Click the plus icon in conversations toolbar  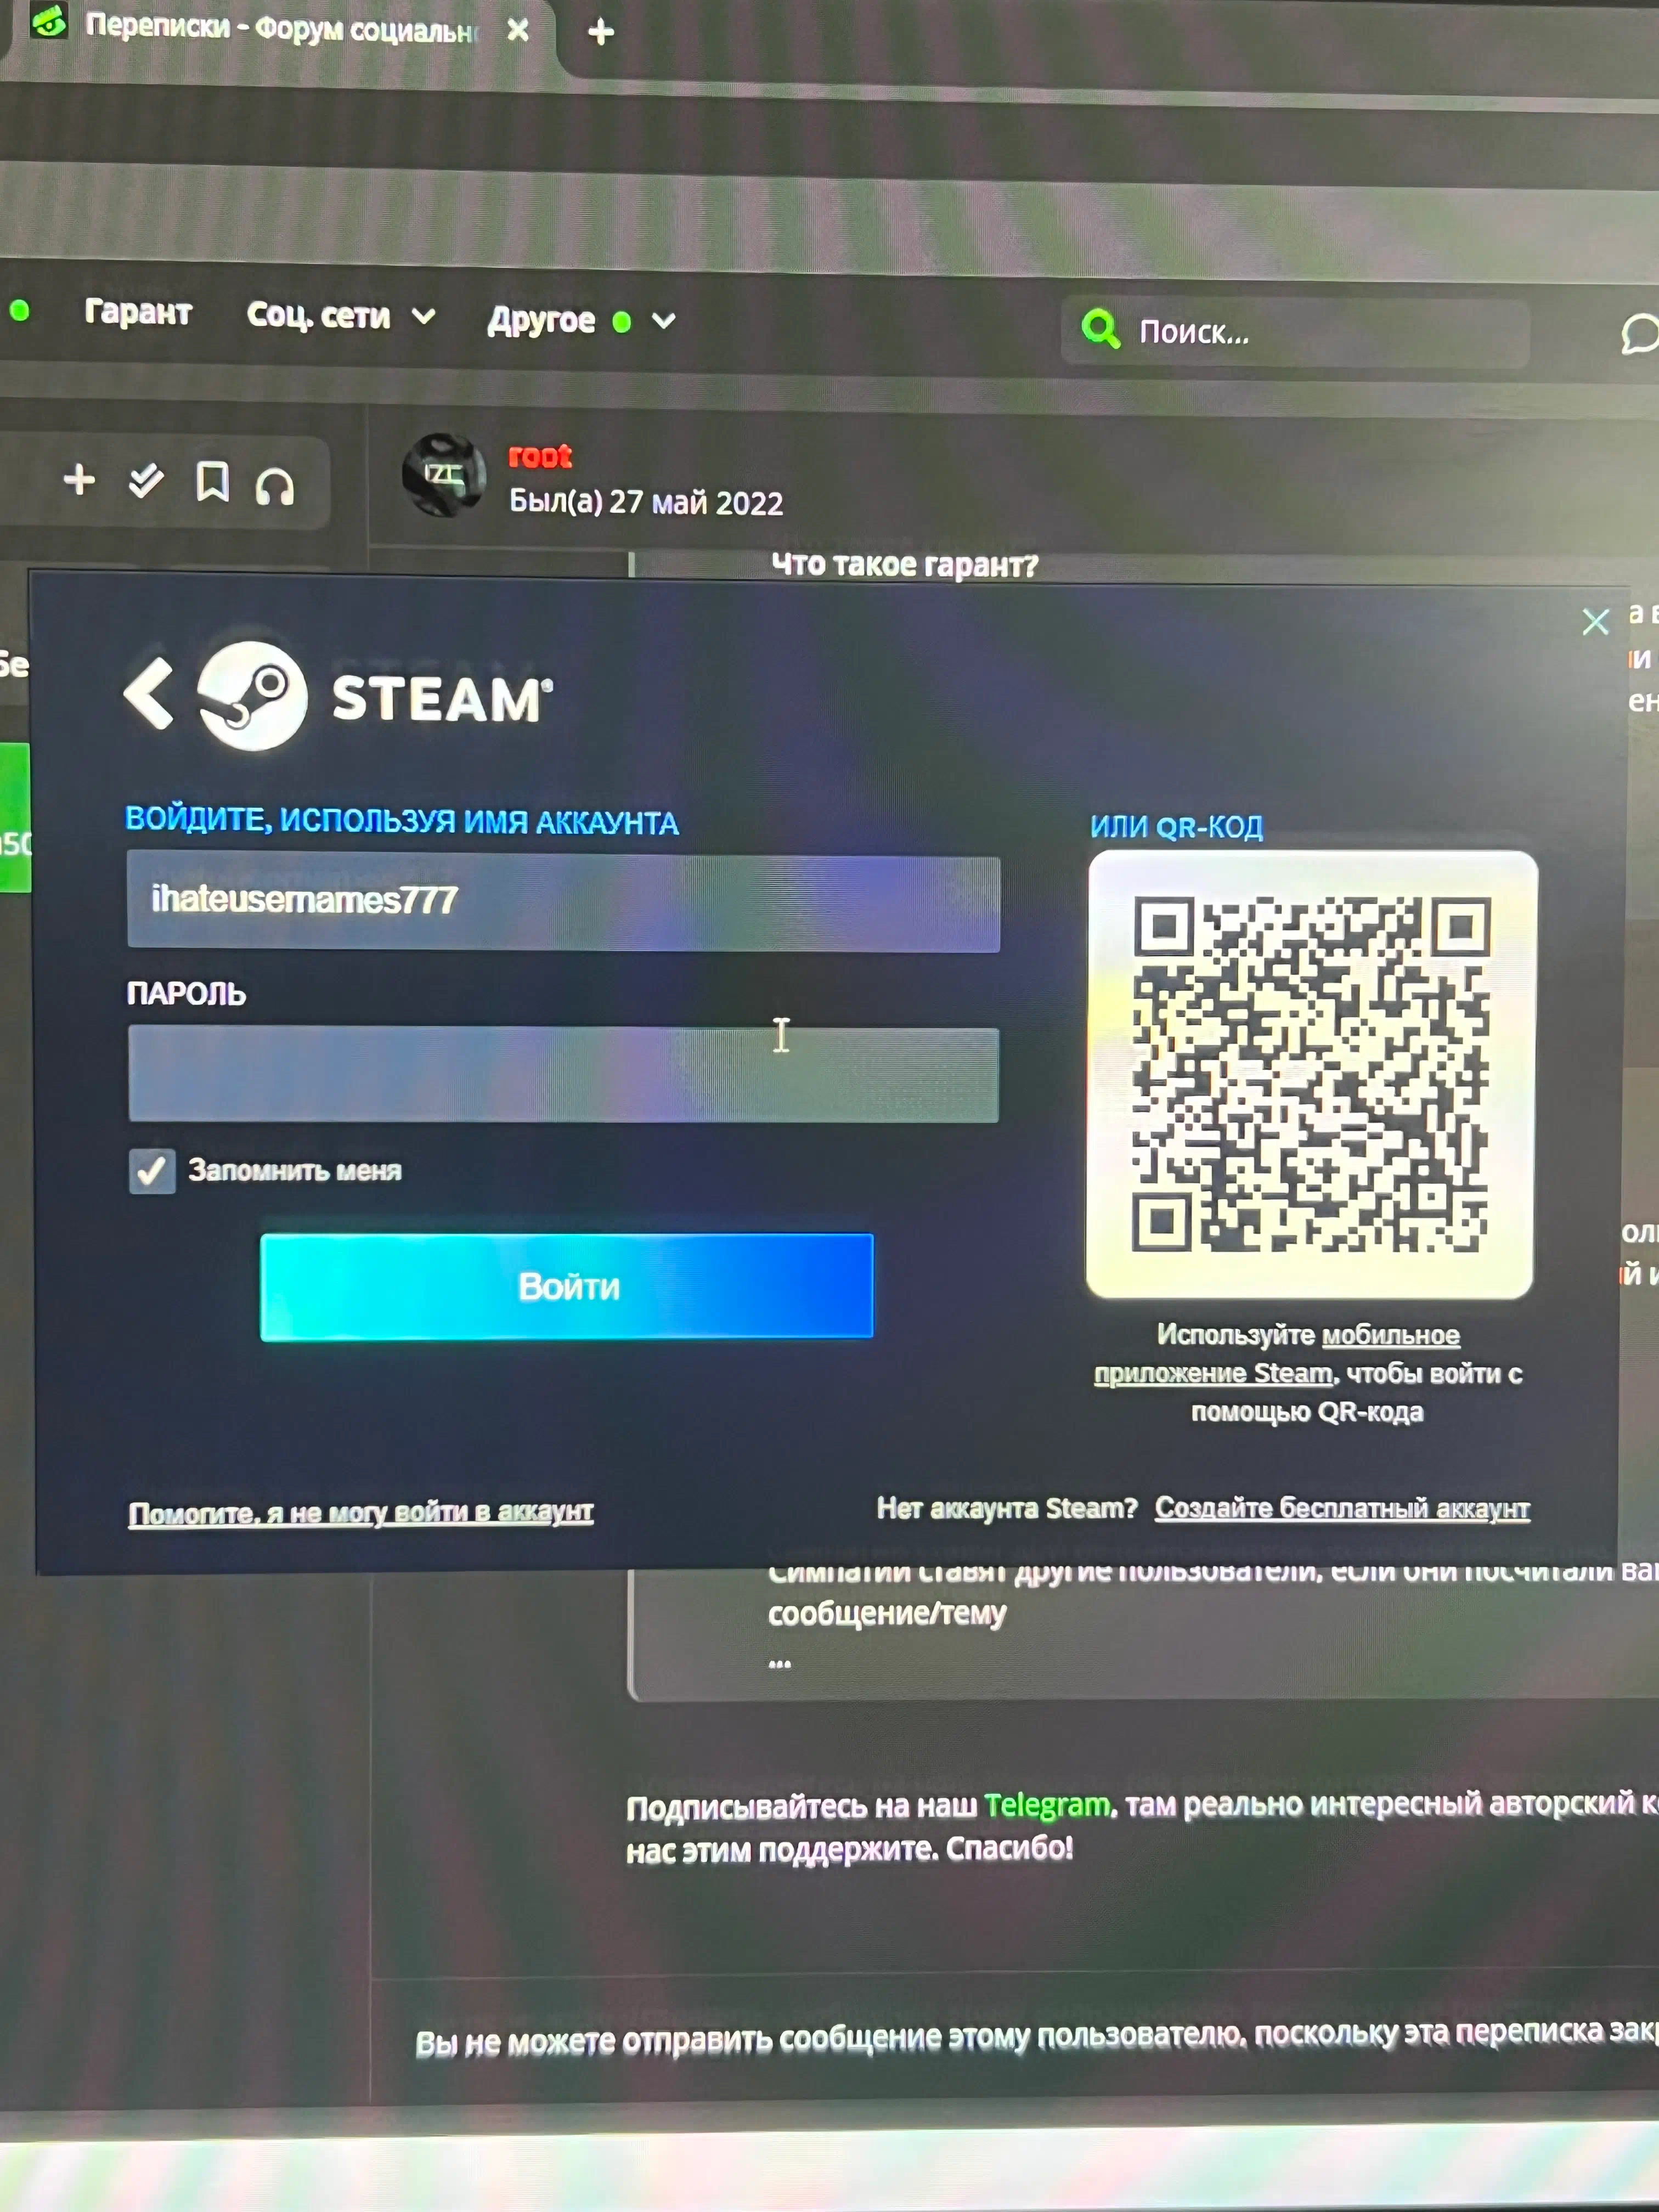coord(79,480)
